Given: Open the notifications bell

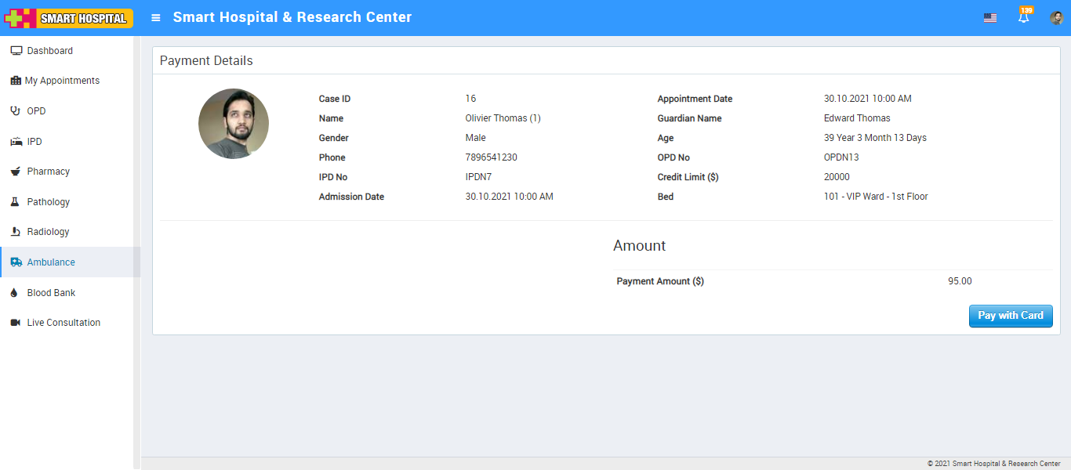Looking at the screenshot, I should (1023, 18).
